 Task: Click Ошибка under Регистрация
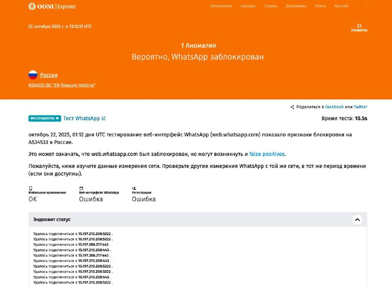click(144, 199)
